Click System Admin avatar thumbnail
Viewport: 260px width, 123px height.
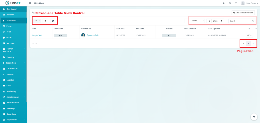tap(83, 35)
